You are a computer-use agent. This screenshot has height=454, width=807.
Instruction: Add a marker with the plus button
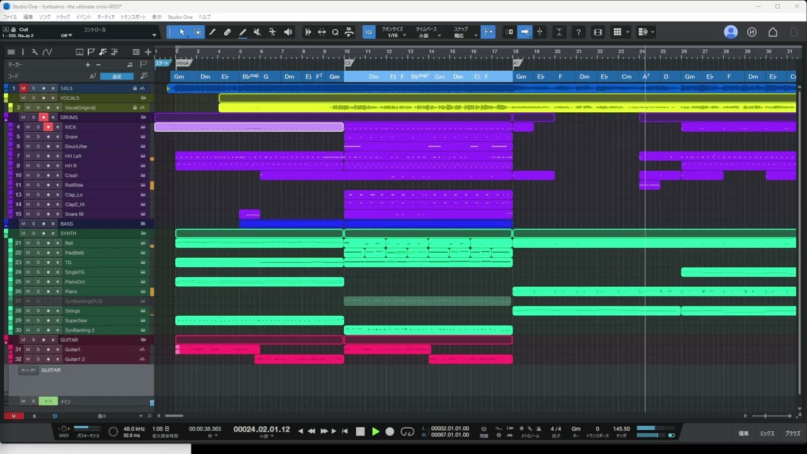click(88, 64)
